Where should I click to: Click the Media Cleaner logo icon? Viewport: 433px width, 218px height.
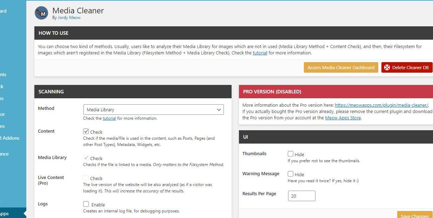[x=41, y=13]
